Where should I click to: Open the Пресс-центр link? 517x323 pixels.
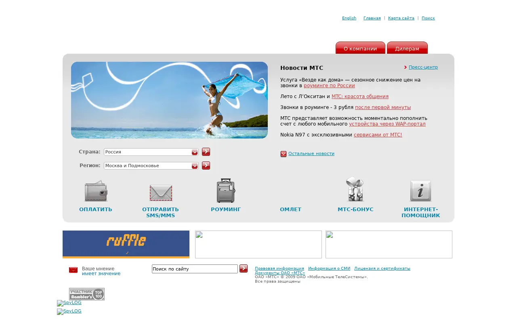tap(423, 67)
